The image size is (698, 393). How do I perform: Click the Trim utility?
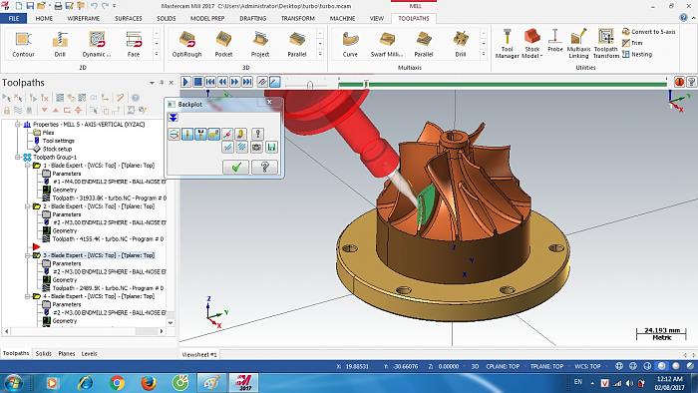[x=632, y=43]
